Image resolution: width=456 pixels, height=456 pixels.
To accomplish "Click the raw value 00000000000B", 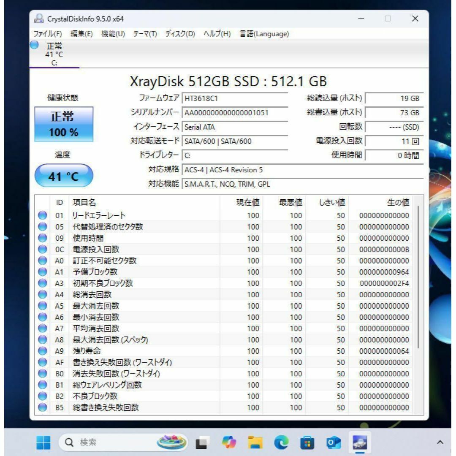I will (384, 250).
